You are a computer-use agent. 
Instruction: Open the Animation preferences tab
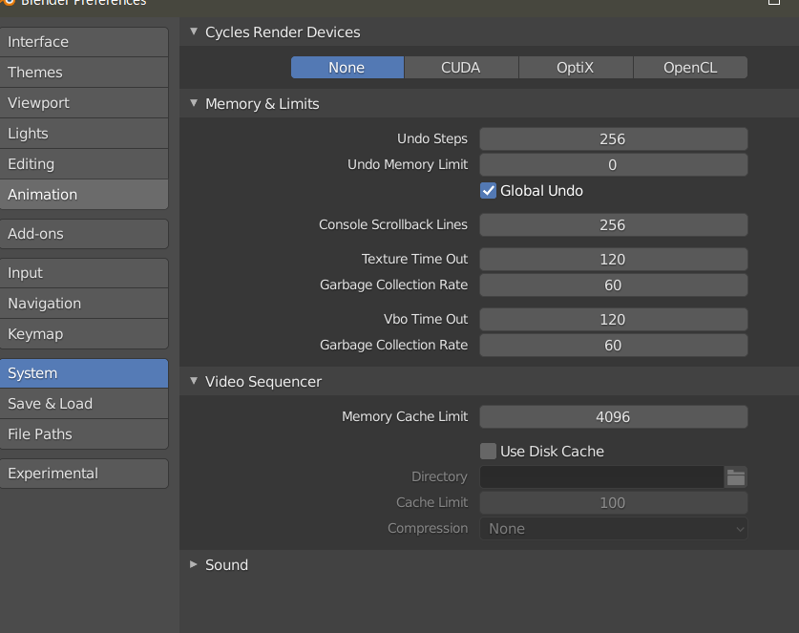(84, 195)
